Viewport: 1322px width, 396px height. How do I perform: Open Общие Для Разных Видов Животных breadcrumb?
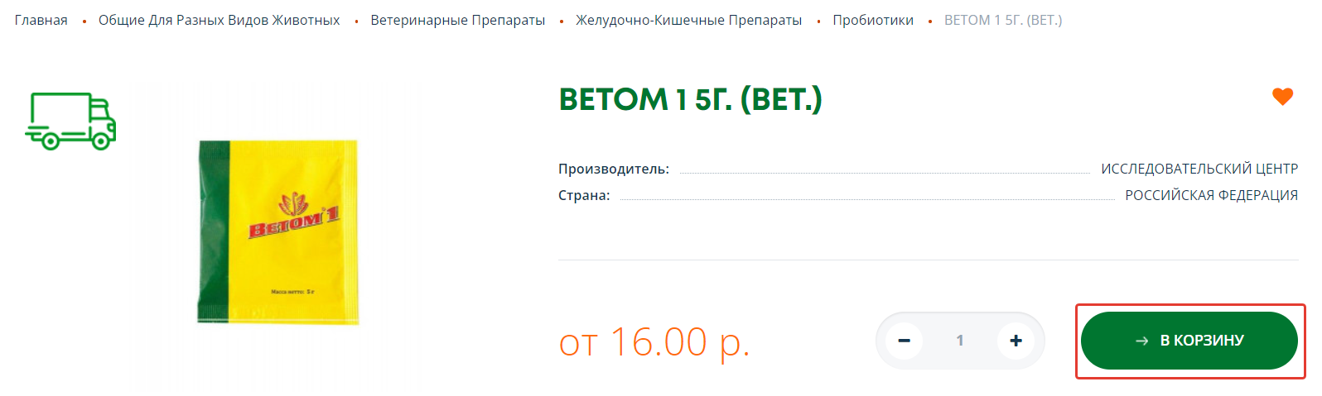tap(219, 21)
